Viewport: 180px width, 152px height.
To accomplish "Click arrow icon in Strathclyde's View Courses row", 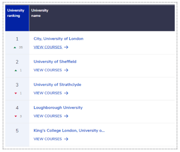I will coord(66,93).
